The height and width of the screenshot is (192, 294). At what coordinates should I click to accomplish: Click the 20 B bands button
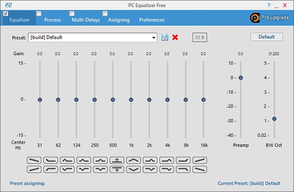(200, 37)
